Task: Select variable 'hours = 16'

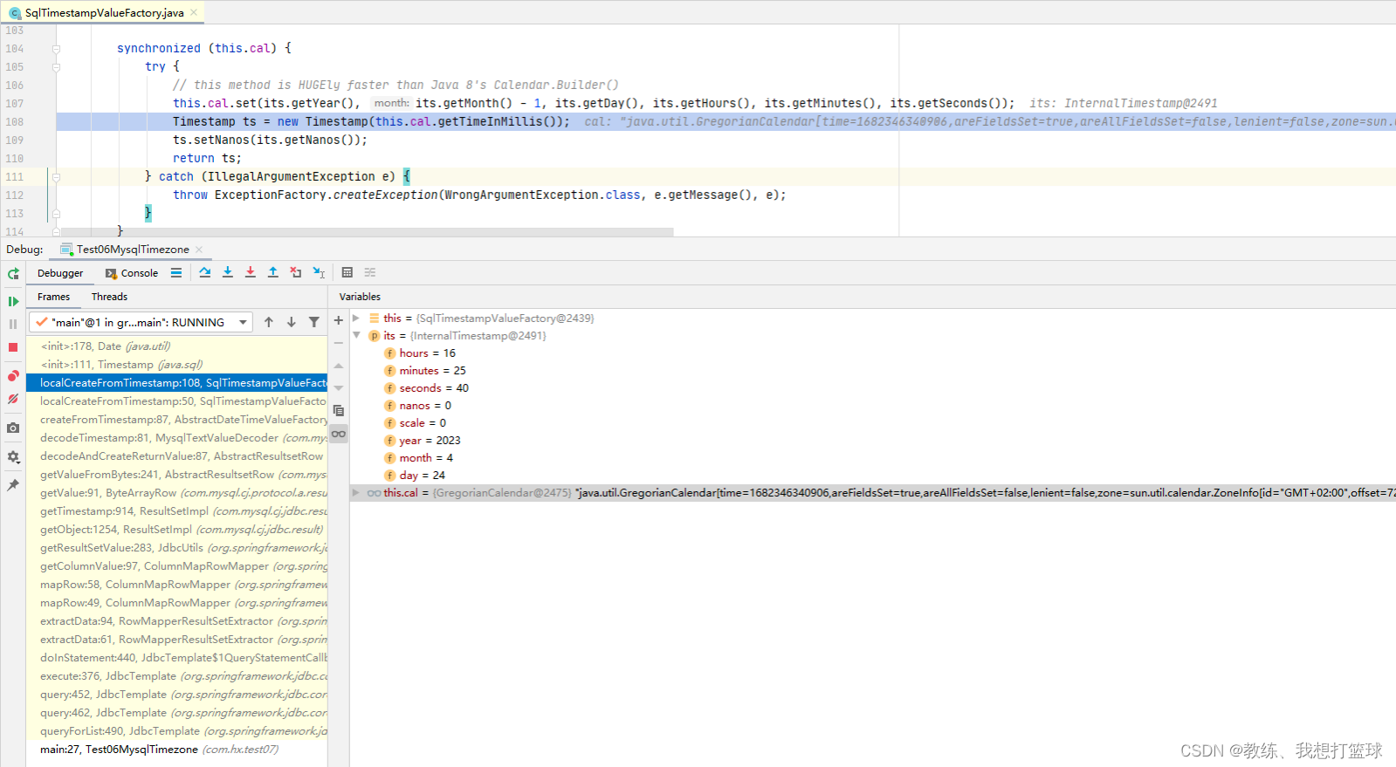Action: 873,353
